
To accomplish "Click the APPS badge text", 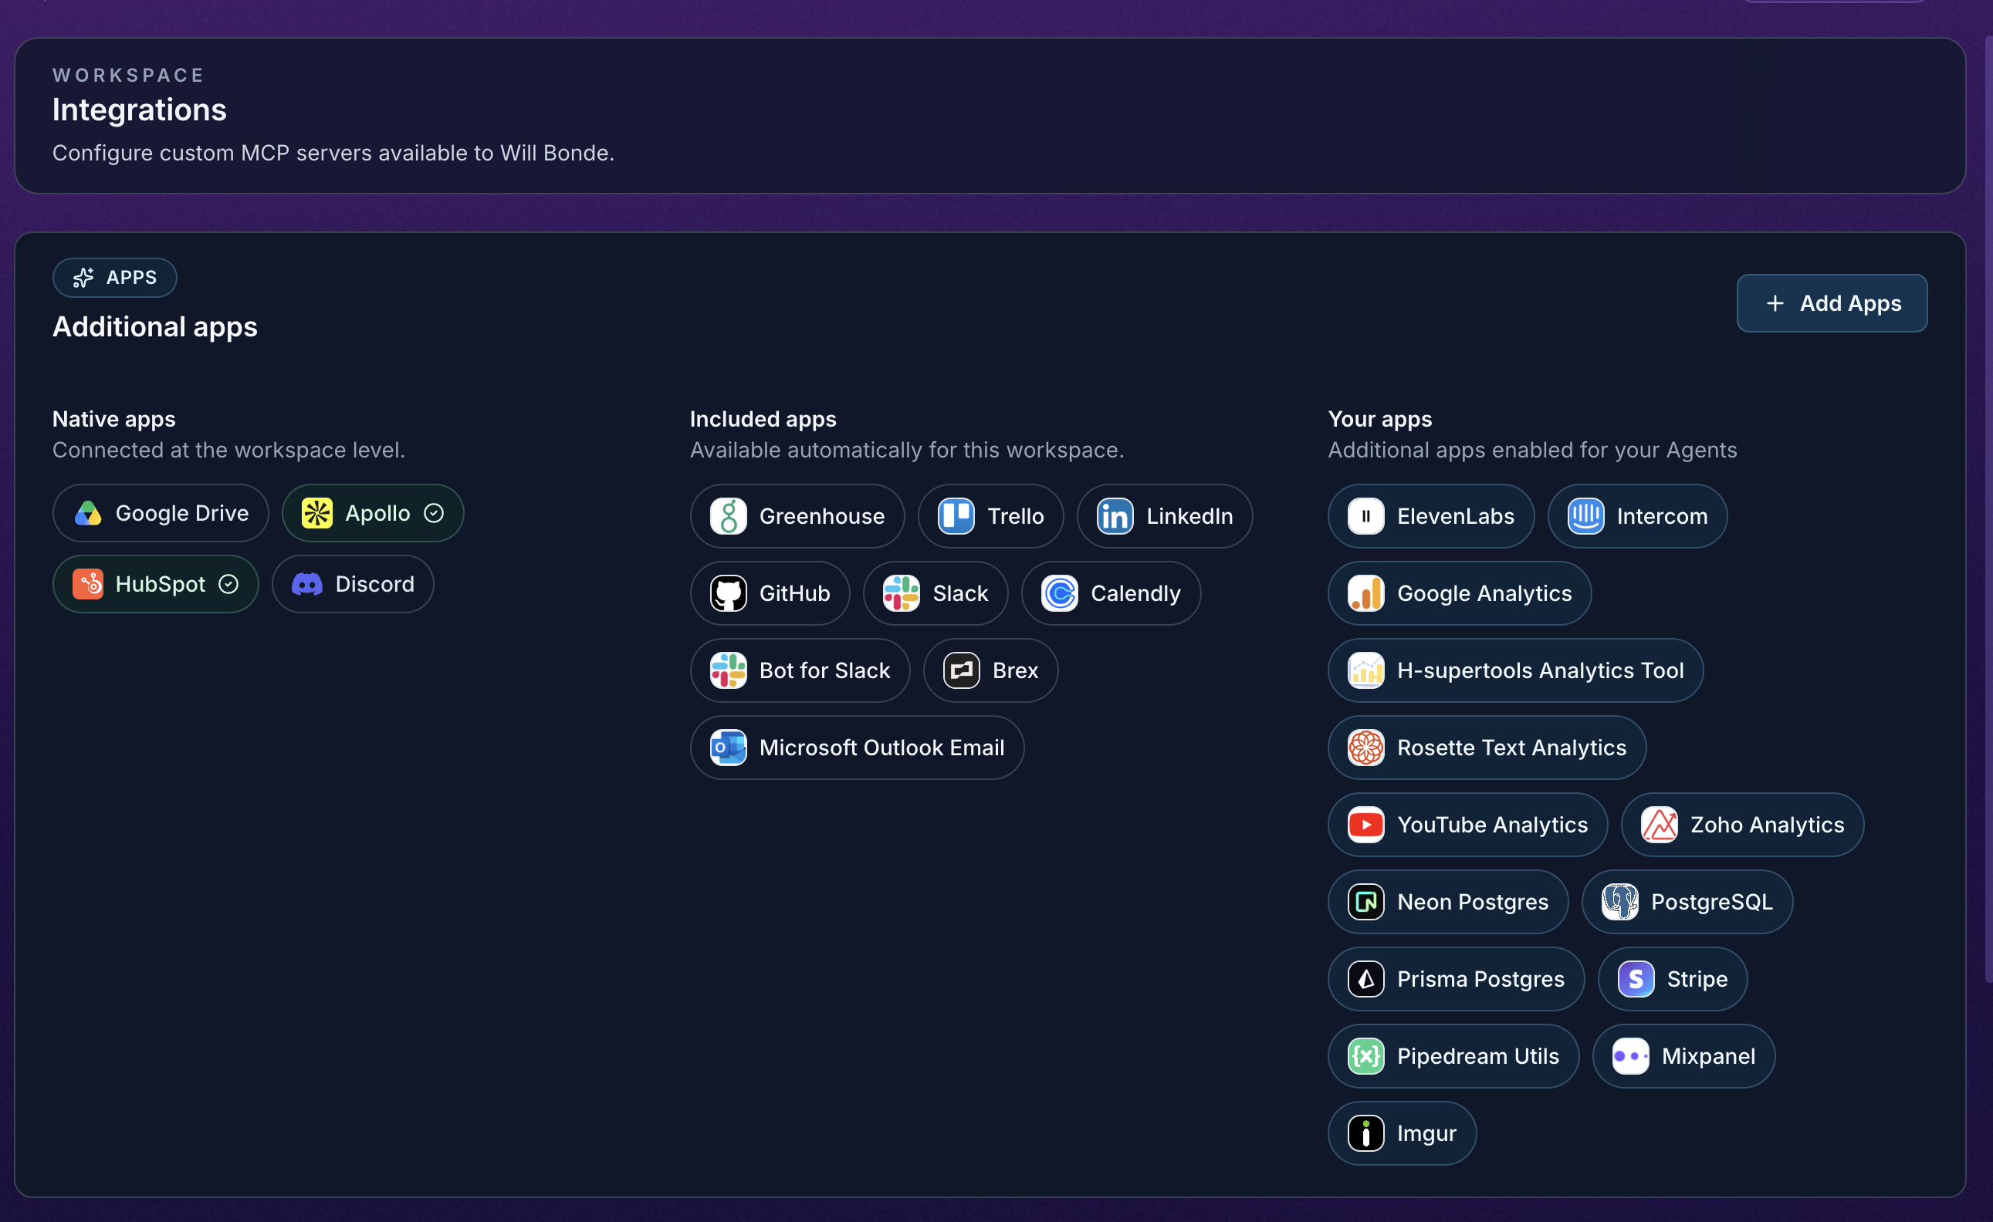I will coord(132,277).
